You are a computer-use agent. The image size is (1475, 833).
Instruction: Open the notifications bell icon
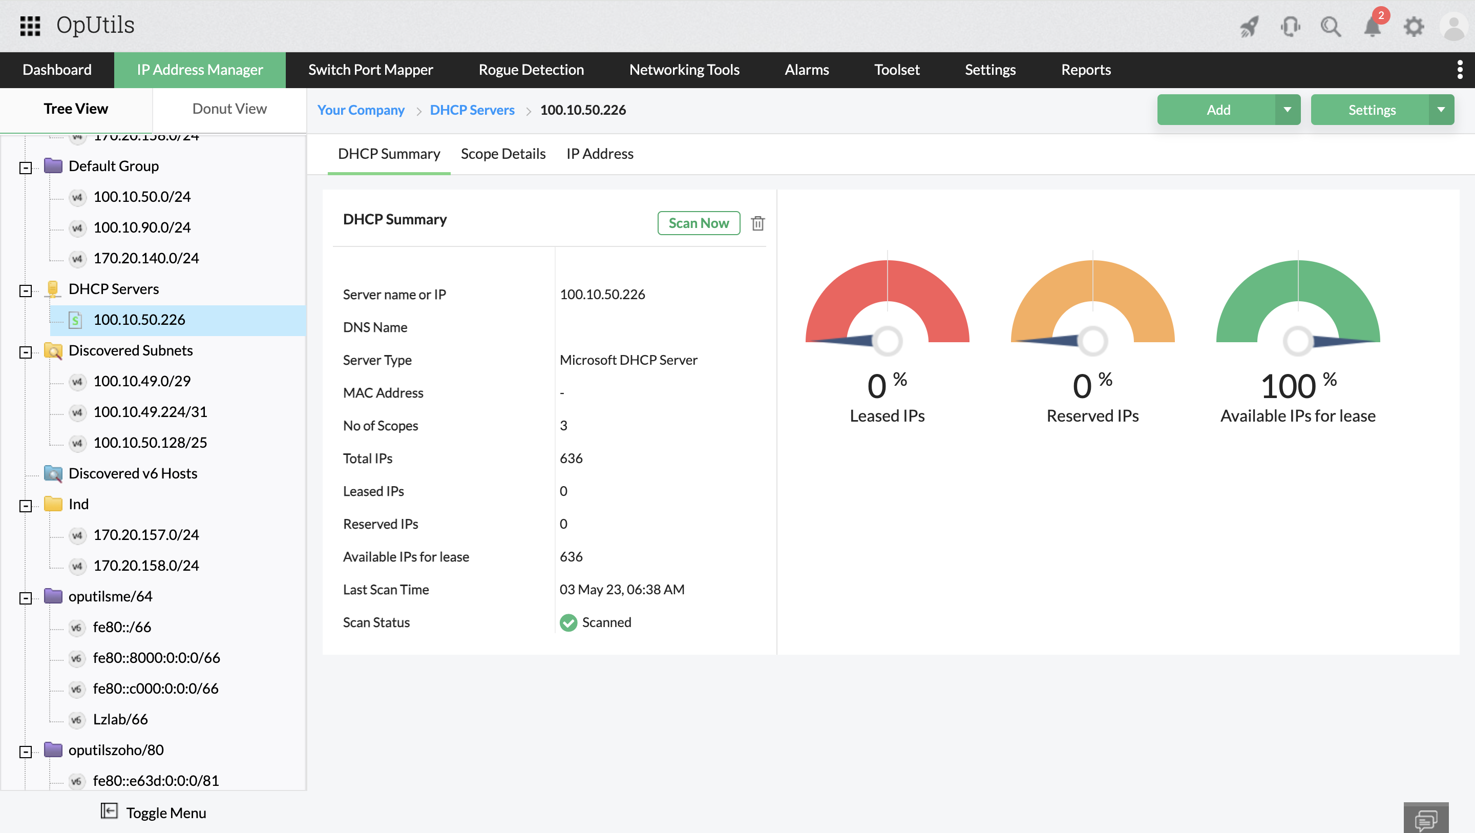pos(1373,26)
